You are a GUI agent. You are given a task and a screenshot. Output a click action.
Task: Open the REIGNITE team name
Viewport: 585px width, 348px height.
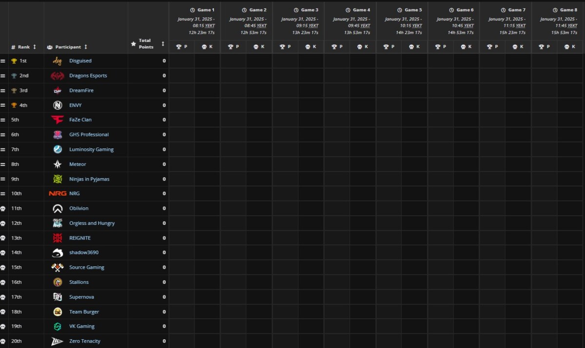[80, 238]
